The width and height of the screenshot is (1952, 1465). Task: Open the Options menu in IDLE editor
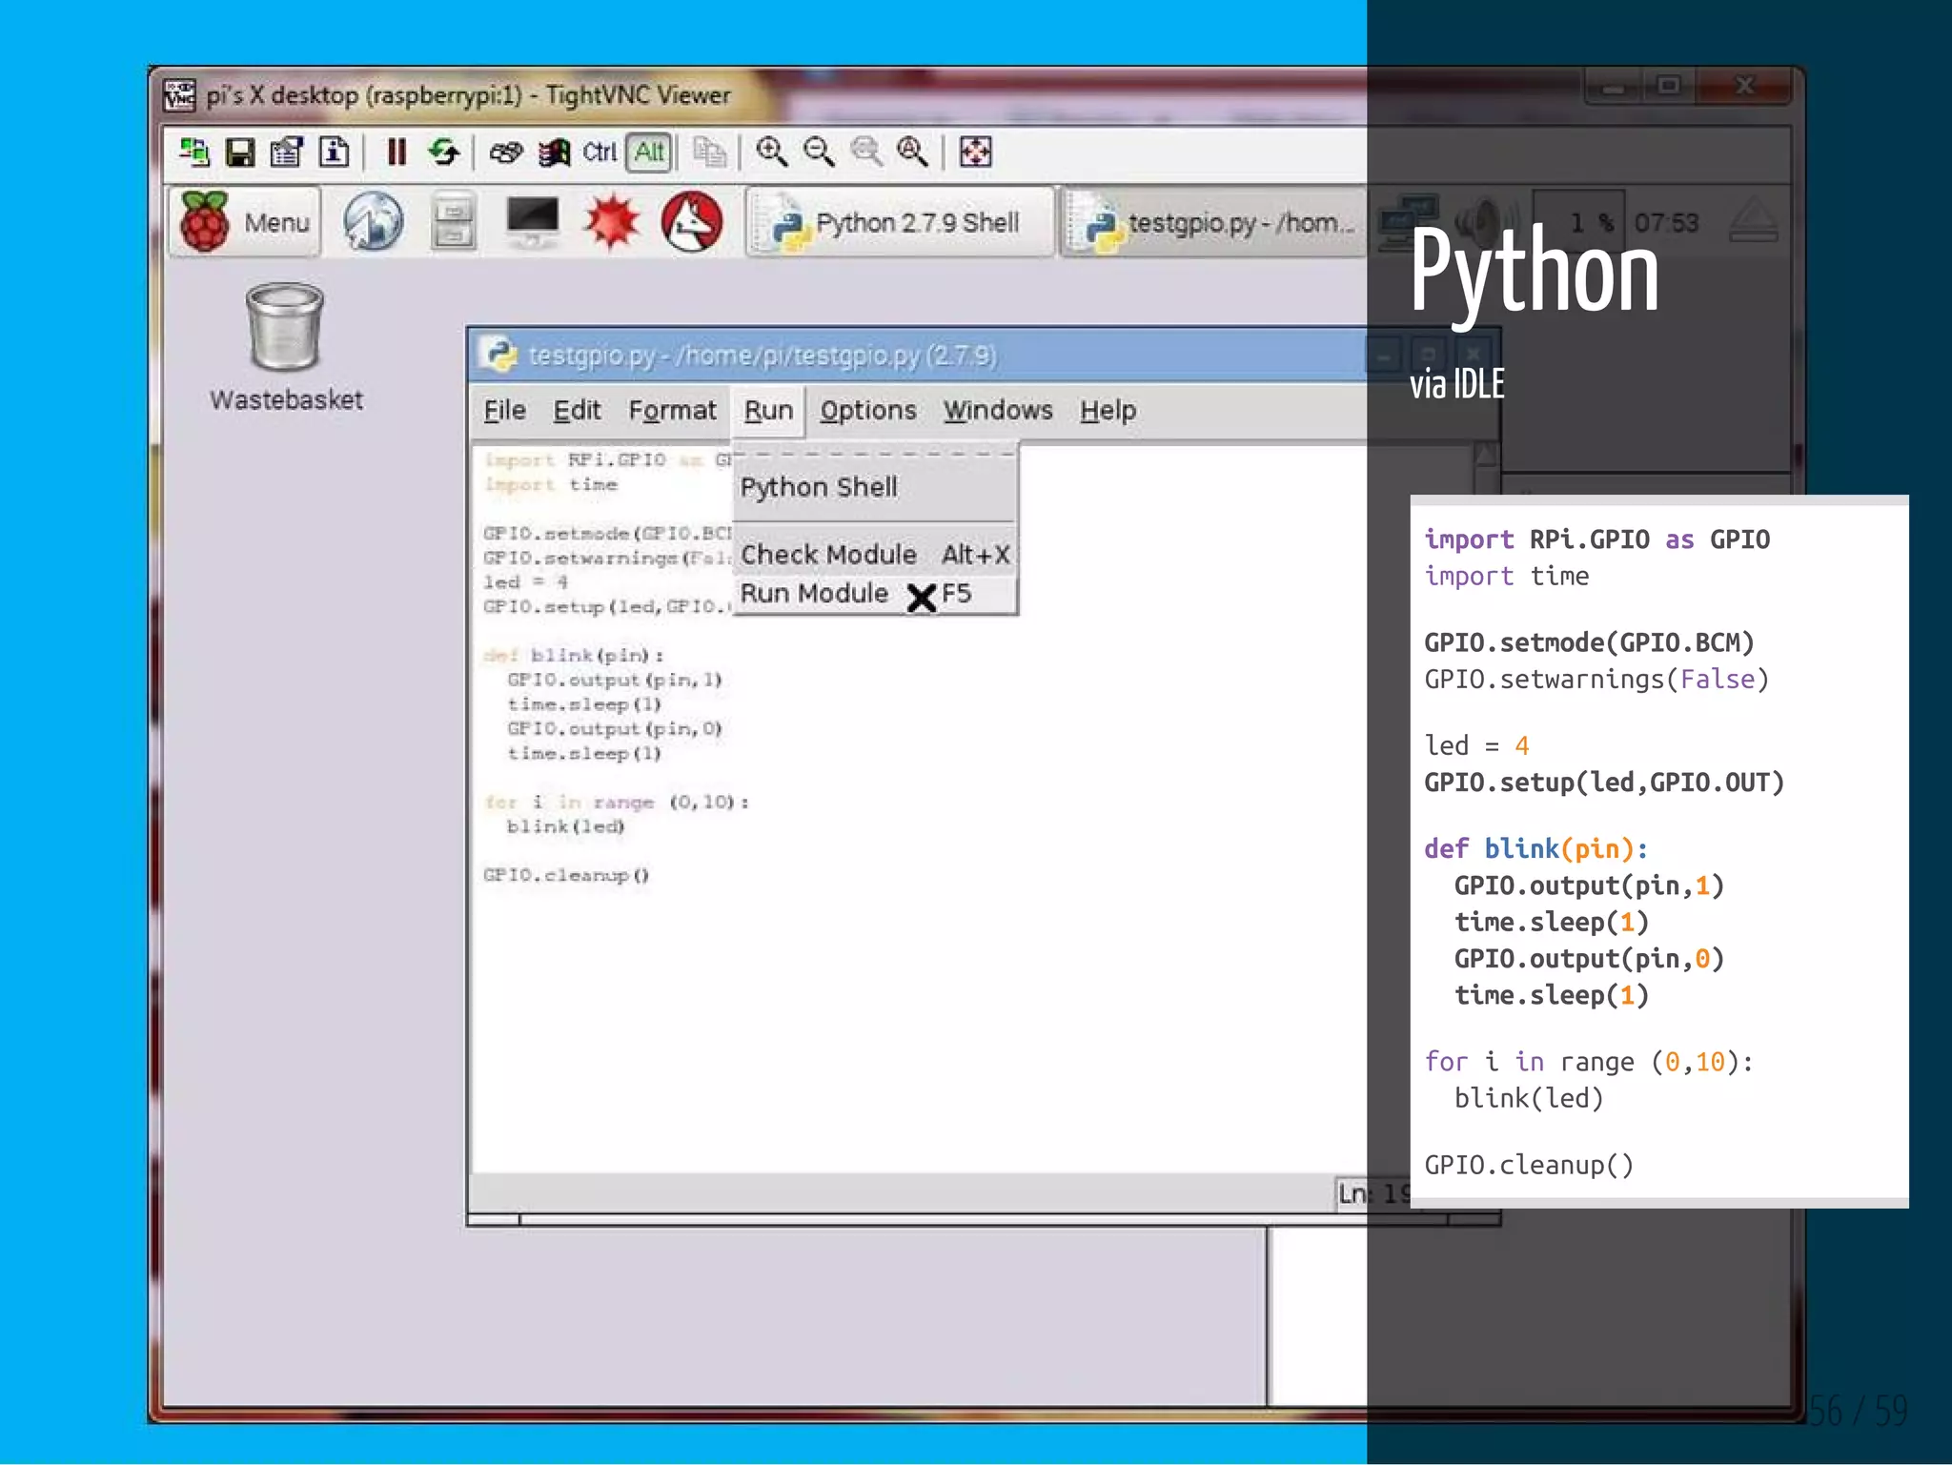(x=867, y=411)
